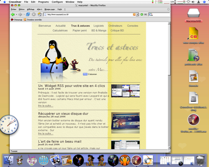The image size is (209, 167).
Task: Open the Widget RSS article thumbnail
Action: 125,91
